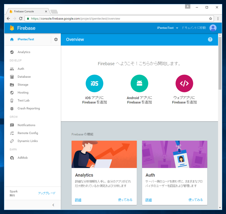Viewport: 226px width, 214px height.
Task: Open Test Lab in the sidebar
Action: [x=23, y=101]
